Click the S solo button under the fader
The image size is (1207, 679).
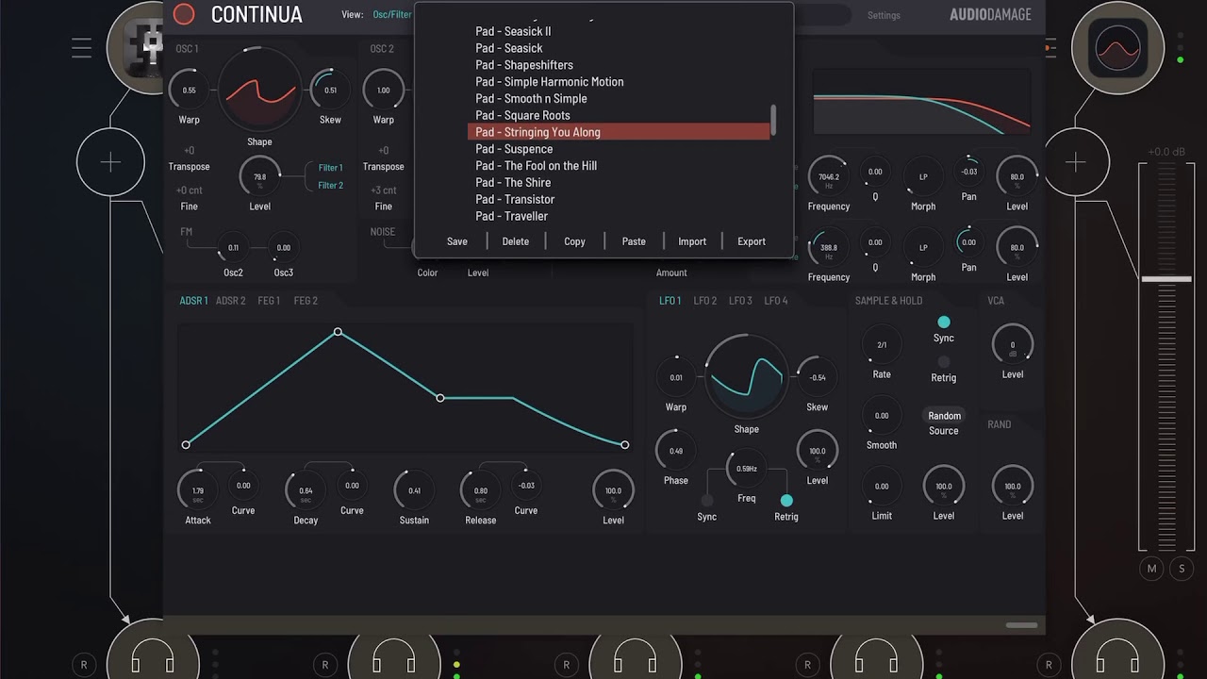[x=1182, y=569]
